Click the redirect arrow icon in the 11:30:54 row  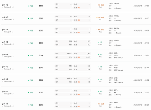point(3,32)
